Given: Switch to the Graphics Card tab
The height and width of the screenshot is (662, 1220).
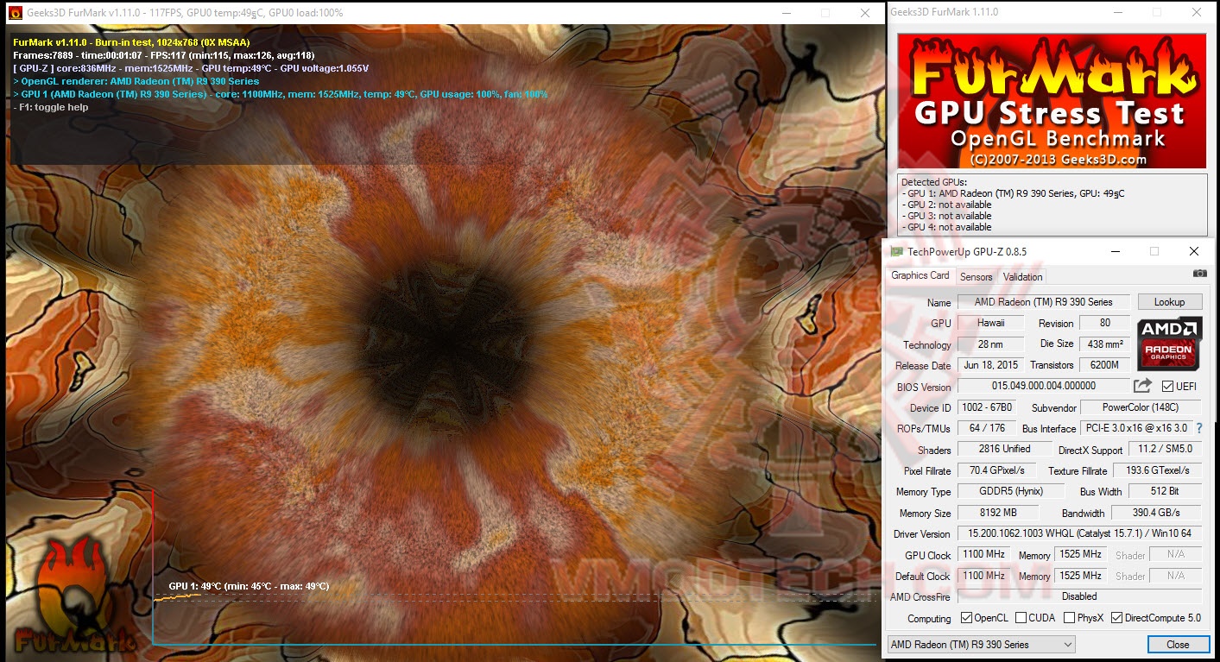Looking at the screenshot, I should pyautogui.click(x=920, y=275).
